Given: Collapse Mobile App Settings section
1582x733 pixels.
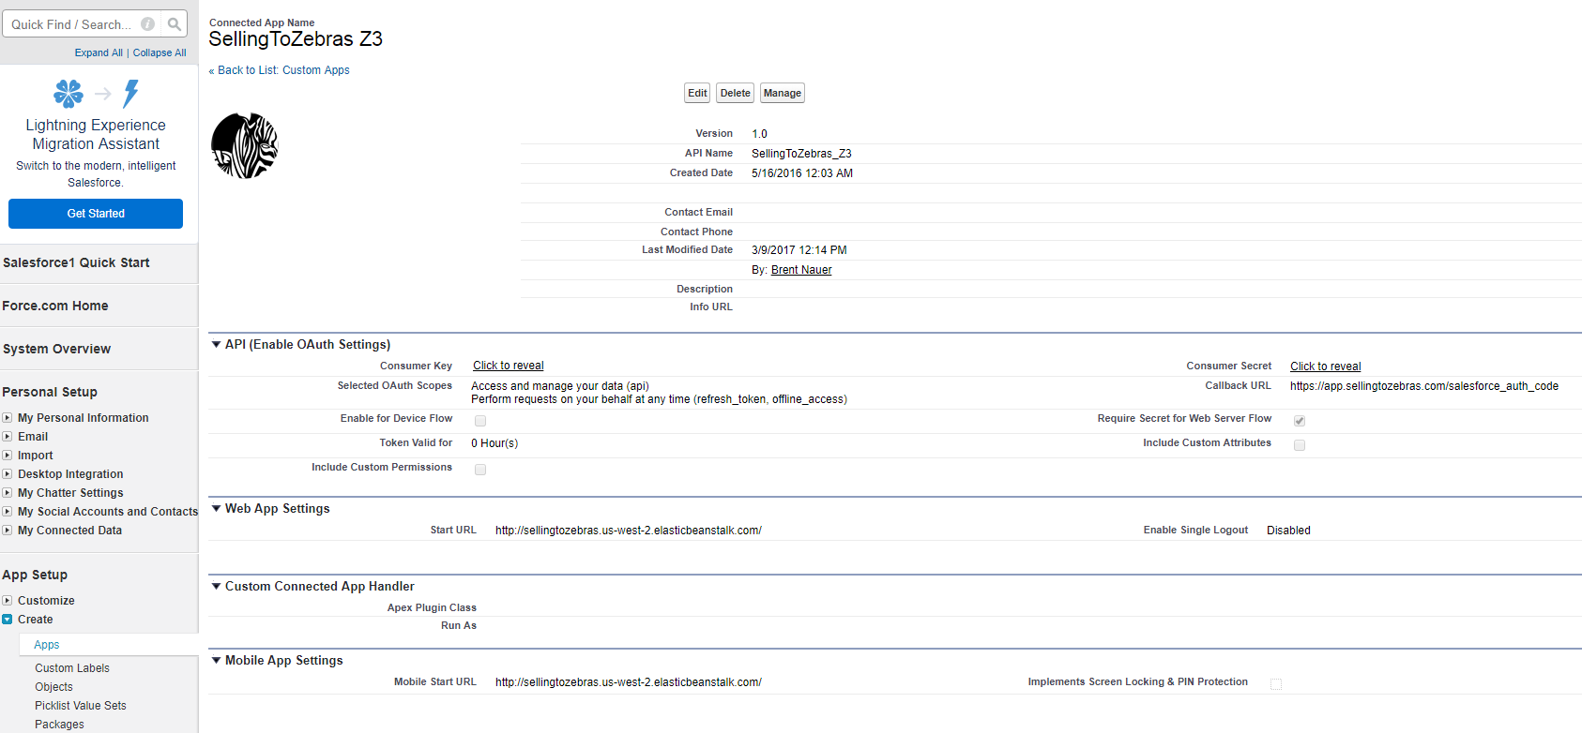Looking at the screenshot, I should 217,661.
